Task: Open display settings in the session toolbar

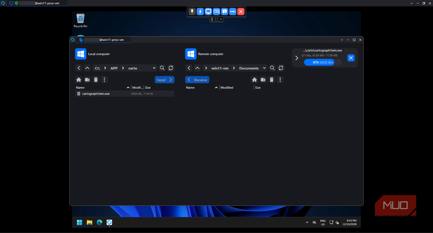Action: point(208,12)
